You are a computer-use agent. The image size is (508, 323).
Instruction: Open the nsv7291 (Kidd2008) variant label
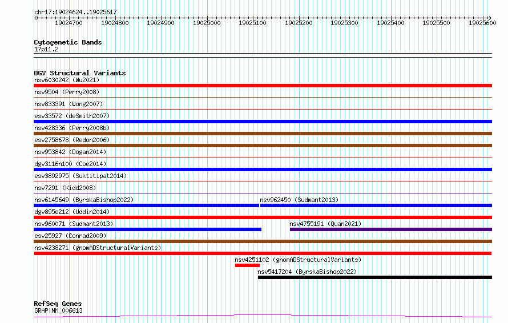pos(65,188)
